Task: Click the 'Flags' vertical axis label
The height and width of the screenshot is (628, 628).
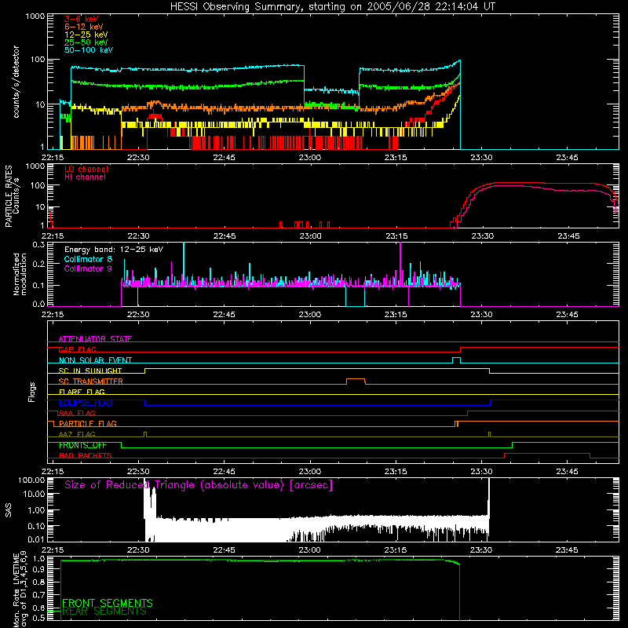Action: 31,392
